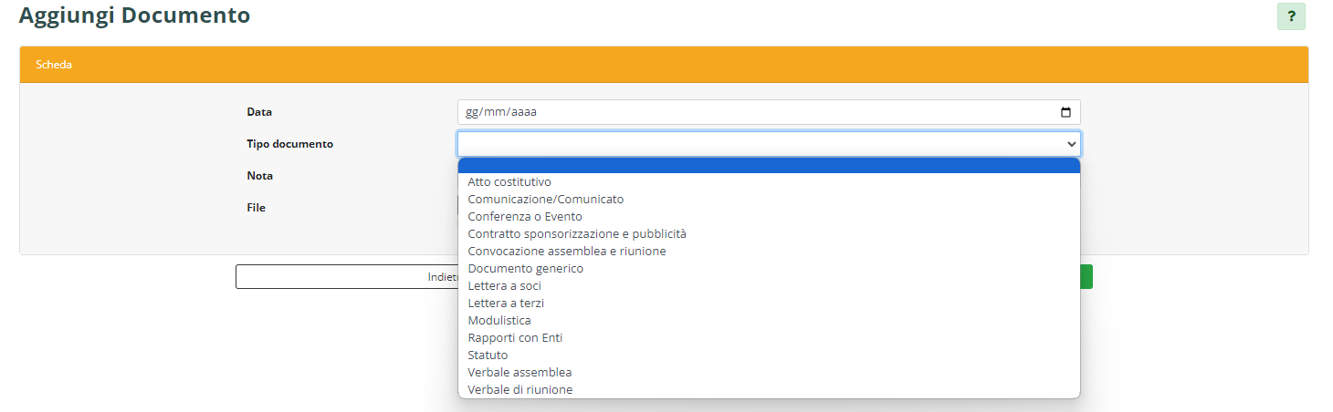Select 'Statuto' from the list
Viewport: 1333px width, 412px height.
(x=488, y=355)
